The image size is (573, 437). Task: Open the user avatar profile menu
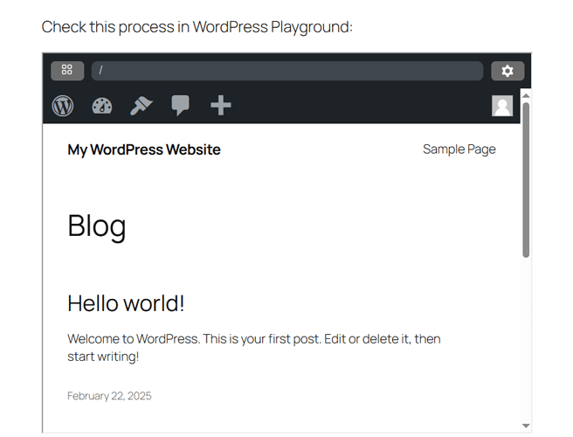502,106
